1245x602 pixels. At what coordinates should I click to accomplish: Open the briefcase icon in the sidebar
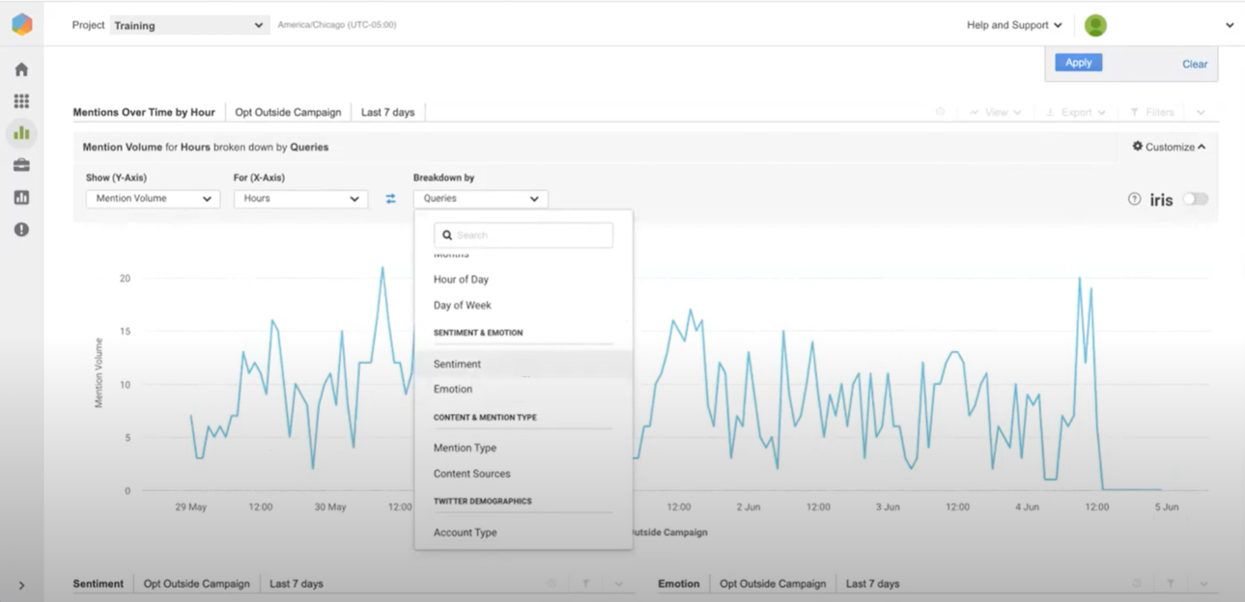click(20, 165)
